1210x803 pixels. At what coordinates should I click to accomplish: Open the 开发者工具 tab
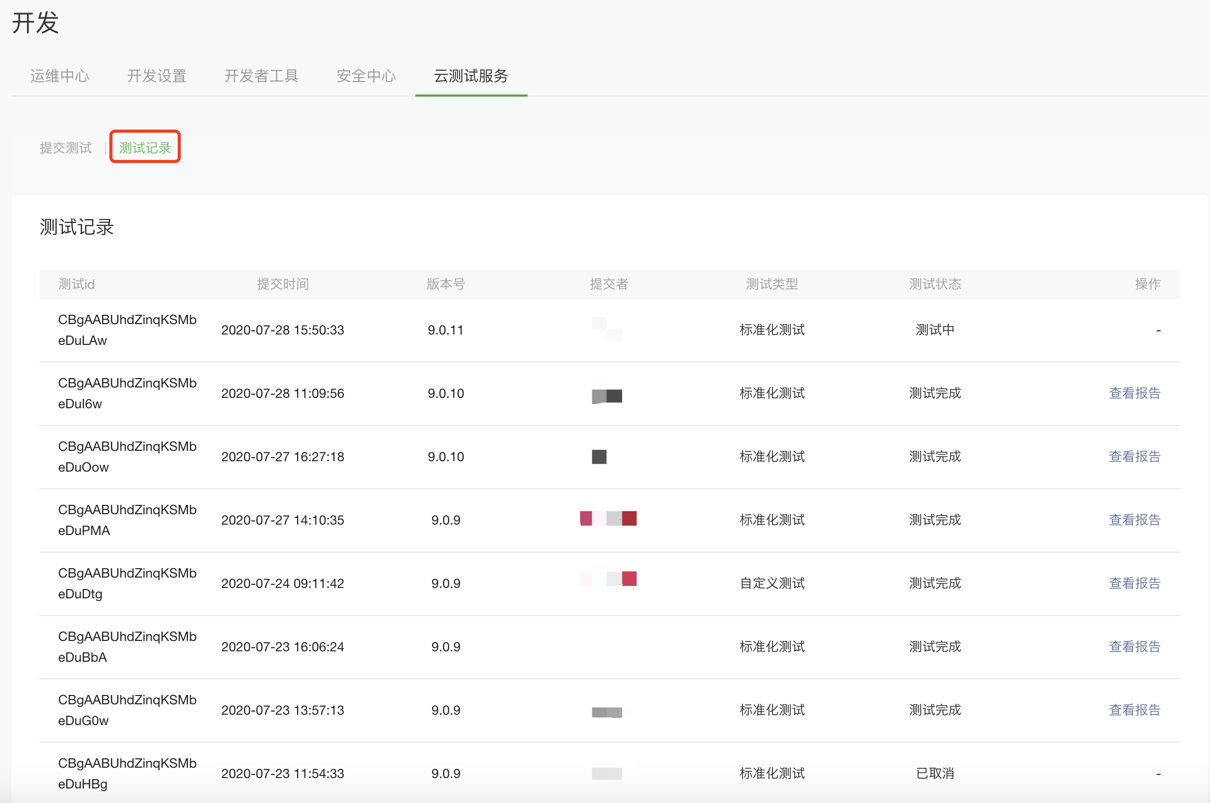pyautogui.click(x=261, y=76)
